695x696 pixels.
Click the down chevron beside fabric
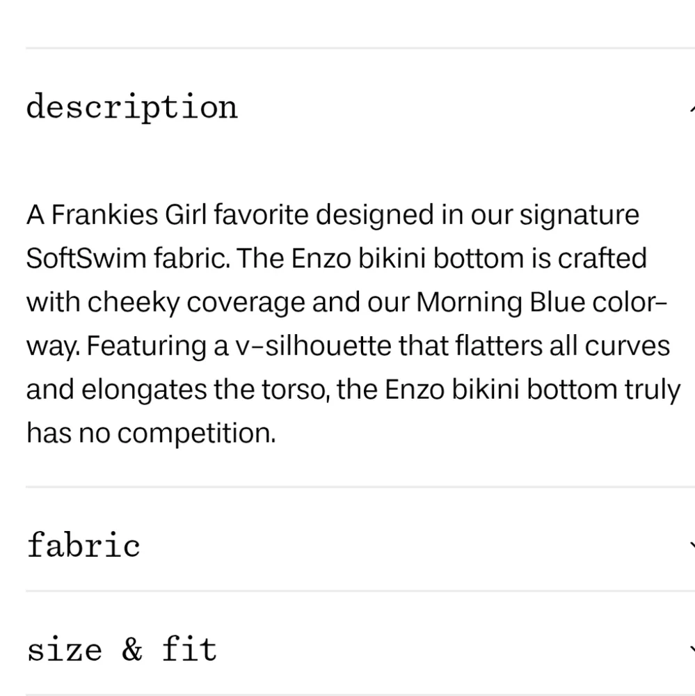tap(692, 545)
